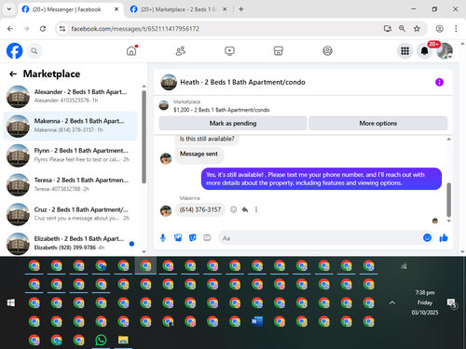Viewport: 466px width, 349px height.
Task: Open the Marketplace storefront icon
Action: point(279,50)
